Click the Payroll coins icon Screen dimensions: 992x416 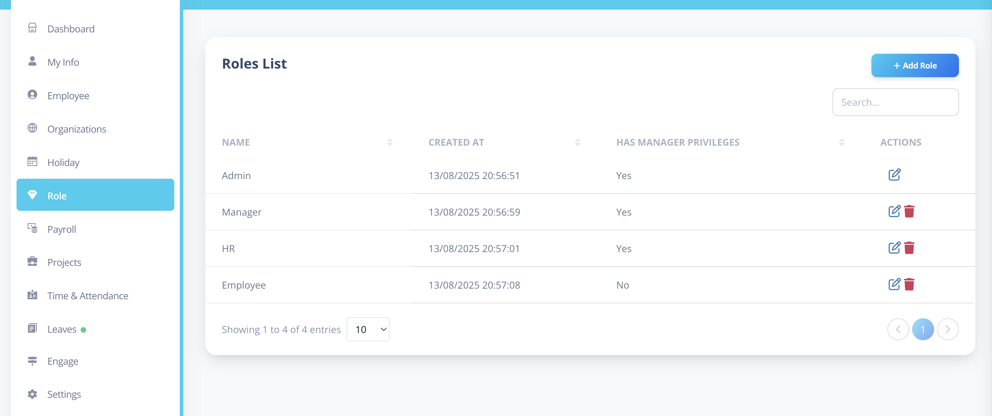32,228
